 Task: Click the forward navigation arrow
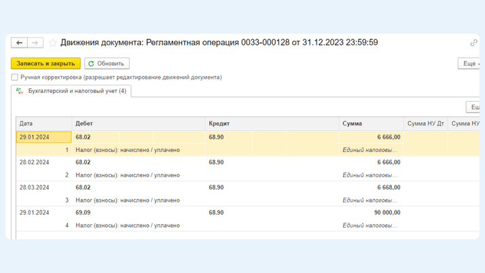click(x=35, y=43)
